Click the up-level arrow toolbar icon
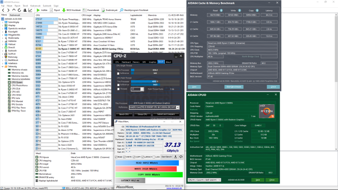Viewport: 338px width, 190px height. tap(14, 10)
